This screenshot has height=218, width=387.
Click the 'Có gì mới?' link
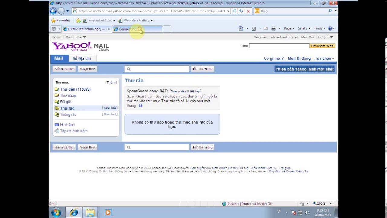point(274,58)
